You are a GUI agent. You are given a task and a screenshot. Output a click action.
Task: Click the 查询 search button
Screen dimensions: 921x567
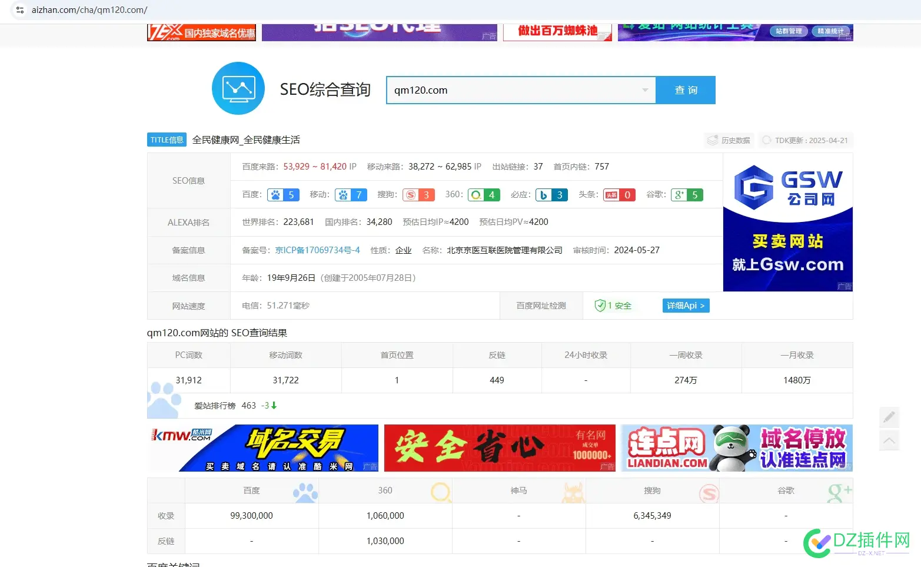pos(685,89)
